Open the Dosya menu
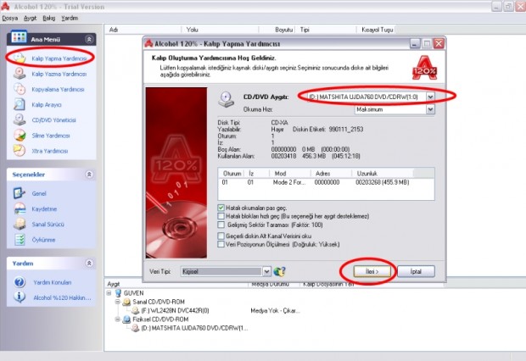 click(x=10, y=18)
